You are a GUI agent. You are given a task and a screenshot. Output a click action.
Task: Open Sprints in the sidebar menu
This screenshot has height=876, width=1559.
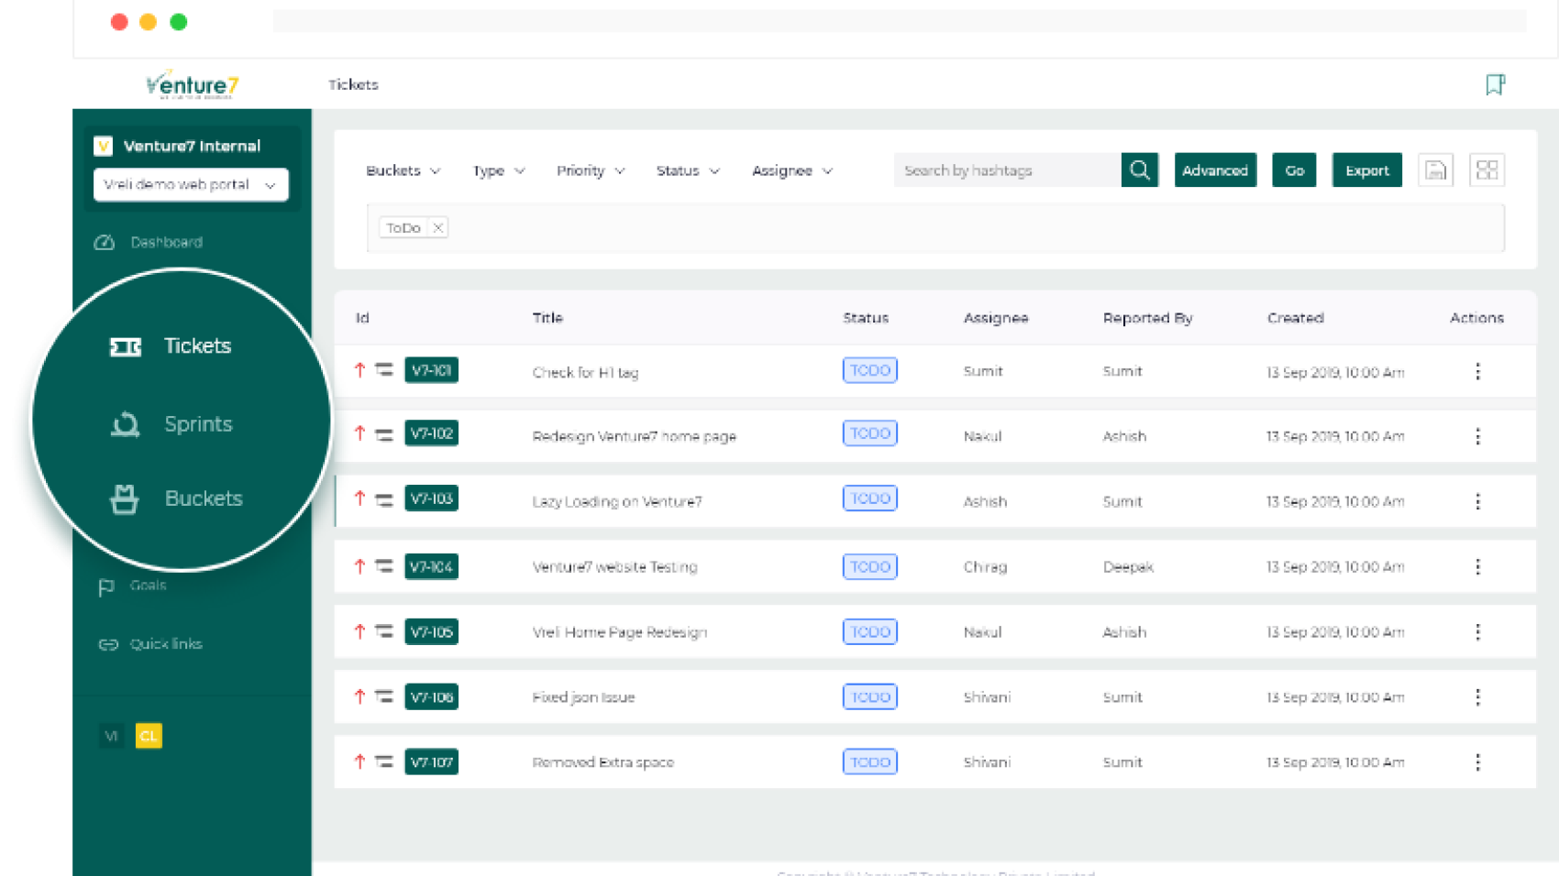click(x=198, y=424)
